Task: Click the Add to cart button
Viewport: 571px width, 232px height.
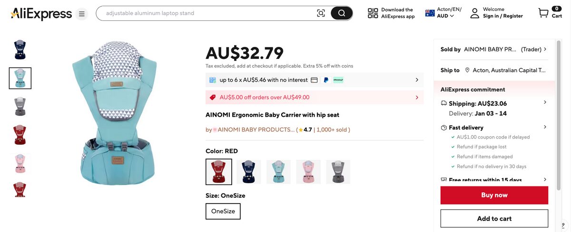Action: click(x=494, y=219)
